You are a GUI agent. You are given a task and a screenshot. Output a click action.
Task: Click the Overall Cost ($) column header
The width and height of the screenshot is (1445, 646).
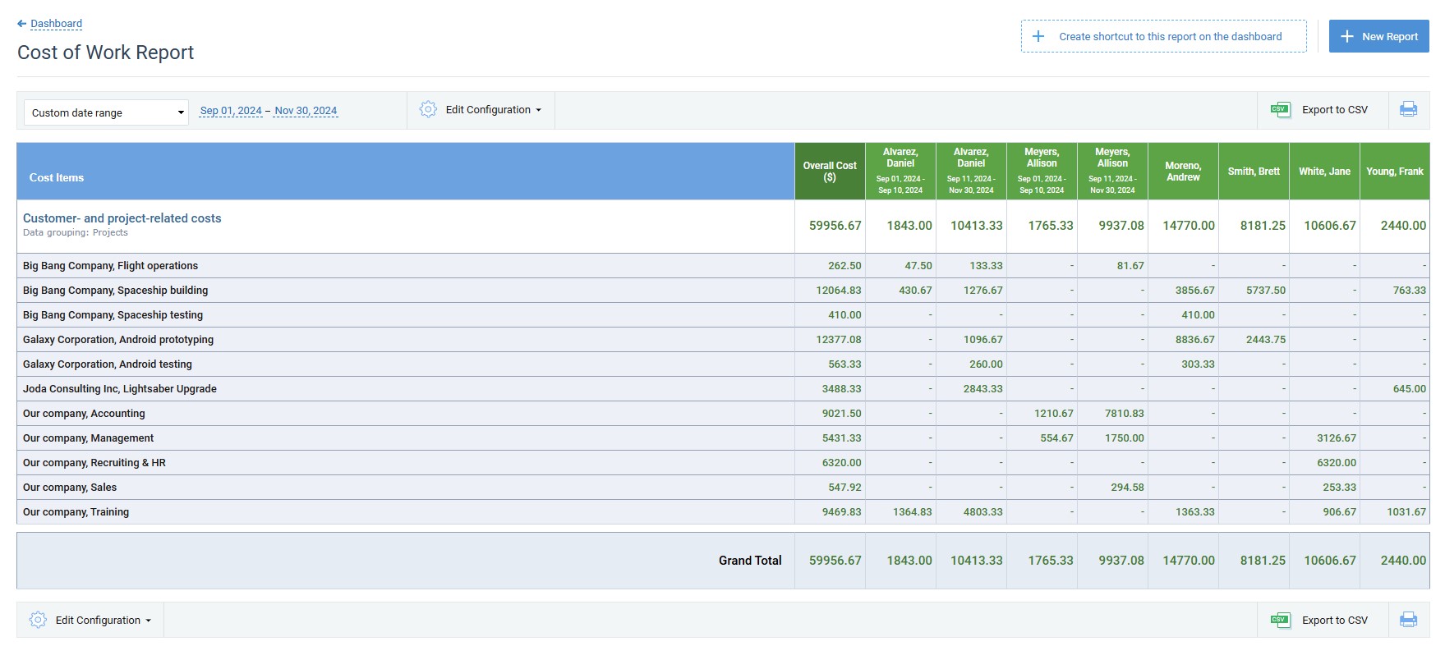[x=830, y=172]
